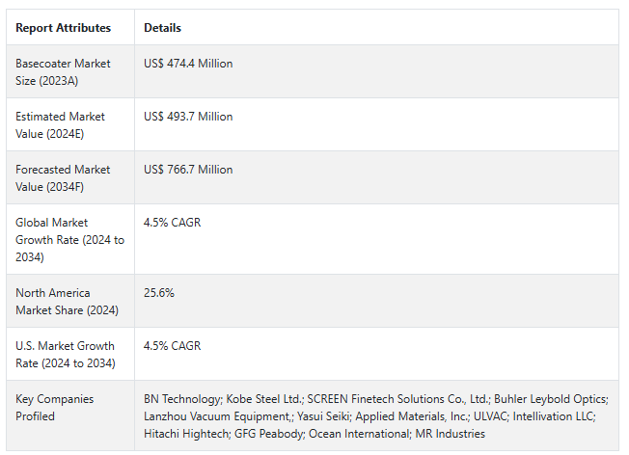Click the BN Technology company name

pyautogui.click(x=181, y=399)
